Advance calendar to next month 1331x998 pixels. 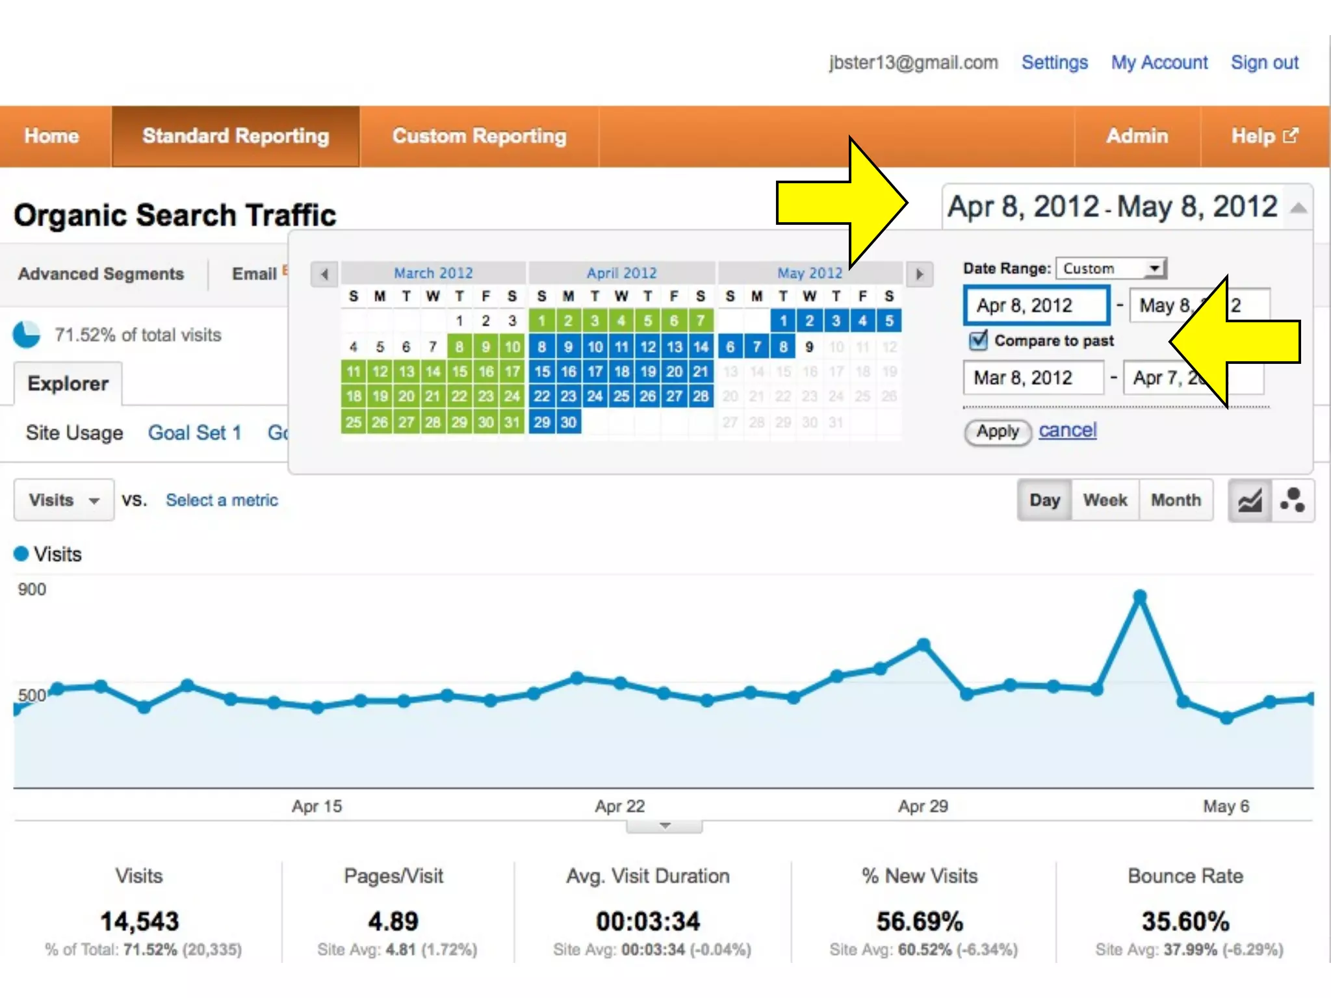[x=919, y=274]
